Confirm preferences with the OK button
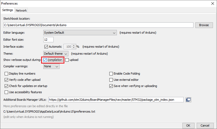Screen dimensions: 217x129 coord(188,125)
